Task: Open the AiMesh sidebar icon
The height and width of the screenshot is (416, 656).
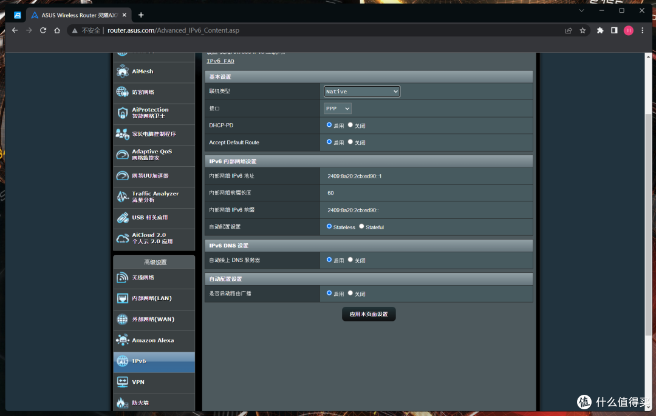Action: point(122,72)
